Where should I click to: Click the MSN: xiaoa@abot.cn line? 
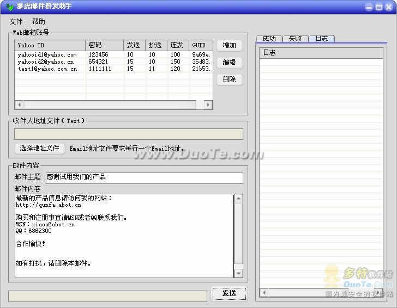click(x=45, y=224)
